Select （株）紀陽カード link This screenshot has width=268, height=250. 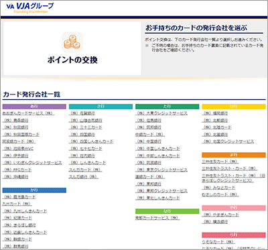(x=17, y=218)
